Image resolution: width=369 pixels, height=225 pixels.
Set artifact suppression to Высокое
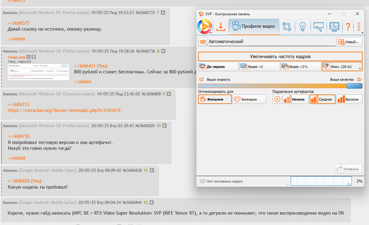coord(349,99)
